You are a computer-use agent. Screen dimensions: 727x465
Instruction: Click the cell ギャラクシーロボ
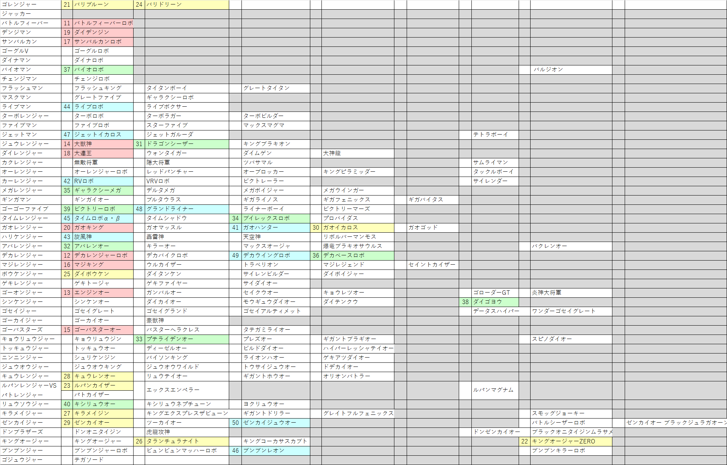pyautogui.click(x=187, y=97)
